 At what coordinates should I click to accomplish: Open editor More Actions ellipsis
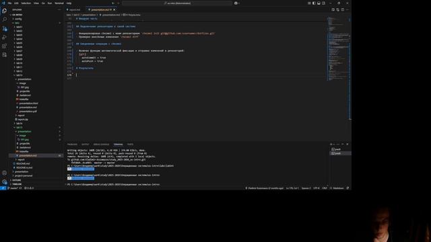pyautogui.click(x=347, y=9)
